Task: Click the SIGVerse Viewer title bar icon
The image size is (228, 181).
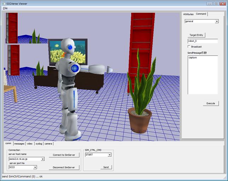Action: click(x=4, y=3)
